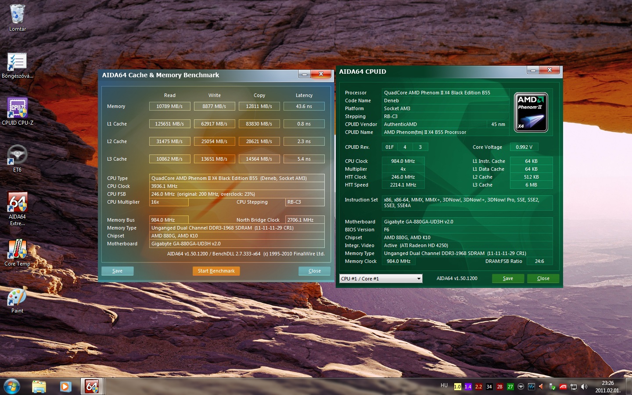
Task: Click the 45 nm process value
Action: point(498,124)
